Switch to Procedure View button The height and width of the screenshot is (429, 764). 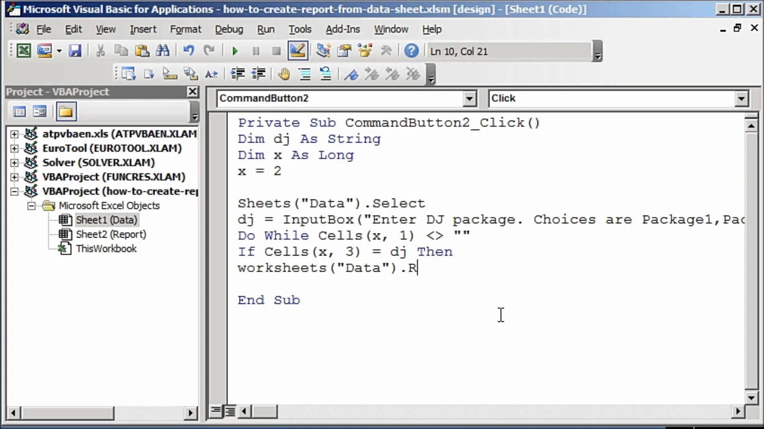(216, 411)
